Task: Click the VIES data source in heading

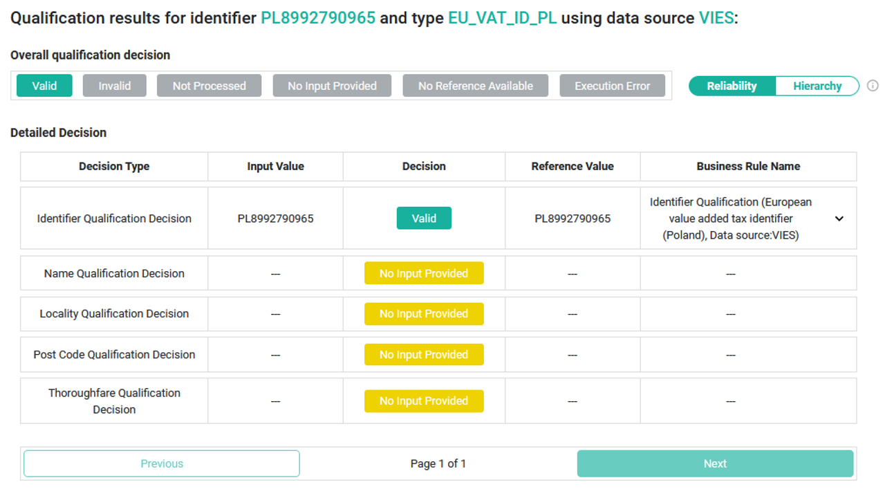Action: pos(716,18)
